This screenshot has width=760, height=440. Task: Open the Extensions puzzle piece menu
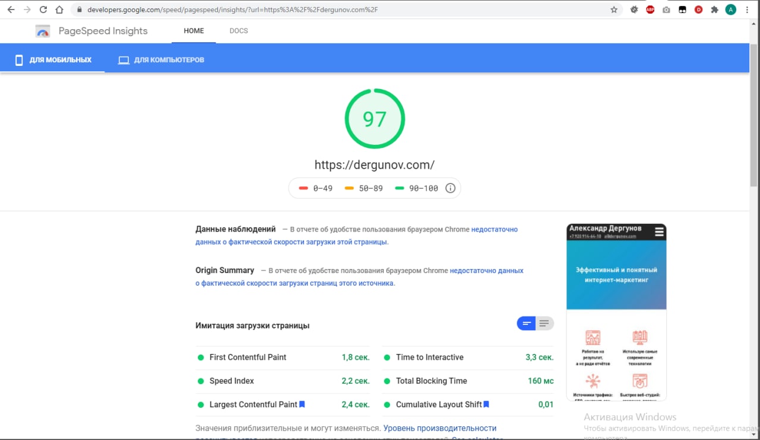pyautogui.click(x=714, y=10)
